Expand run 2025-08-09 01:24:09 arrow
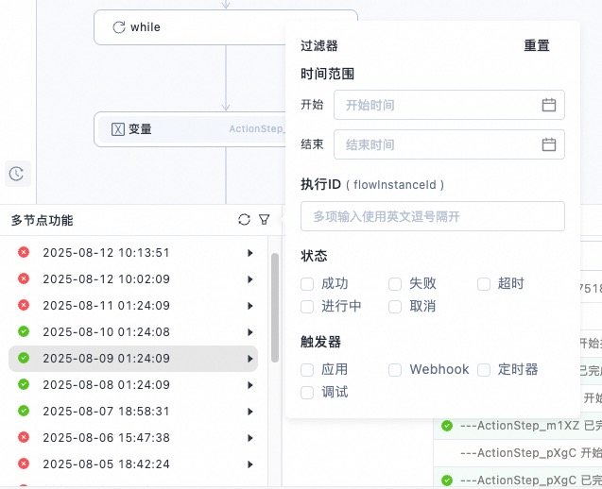 point(250,359)
